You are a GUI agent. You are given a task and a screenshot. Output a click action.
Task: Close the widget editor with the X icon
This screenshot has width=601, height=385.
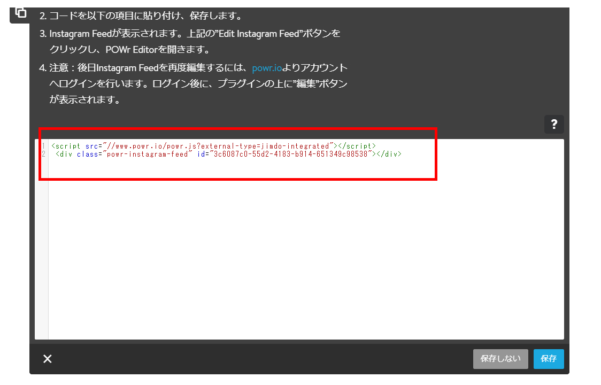[x=48, y=359]
